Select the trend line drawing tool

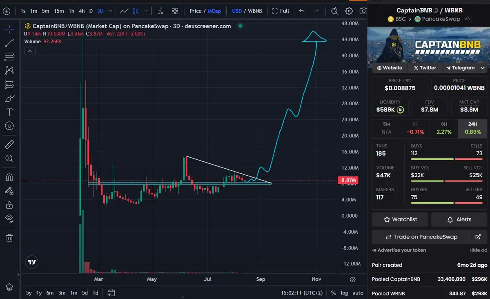coord(9,42)
